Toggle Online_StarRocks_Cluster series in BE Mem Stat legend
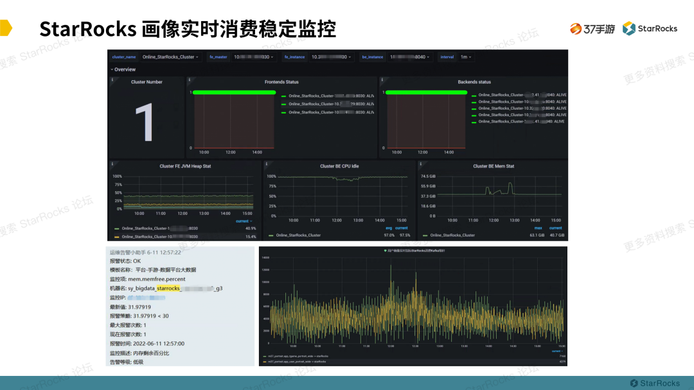Viewport: 694px width, 390px height. [452, 235]
